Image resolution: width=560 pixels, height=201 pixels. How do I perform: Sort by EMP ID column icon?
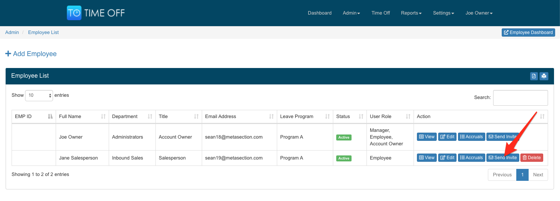50,117
